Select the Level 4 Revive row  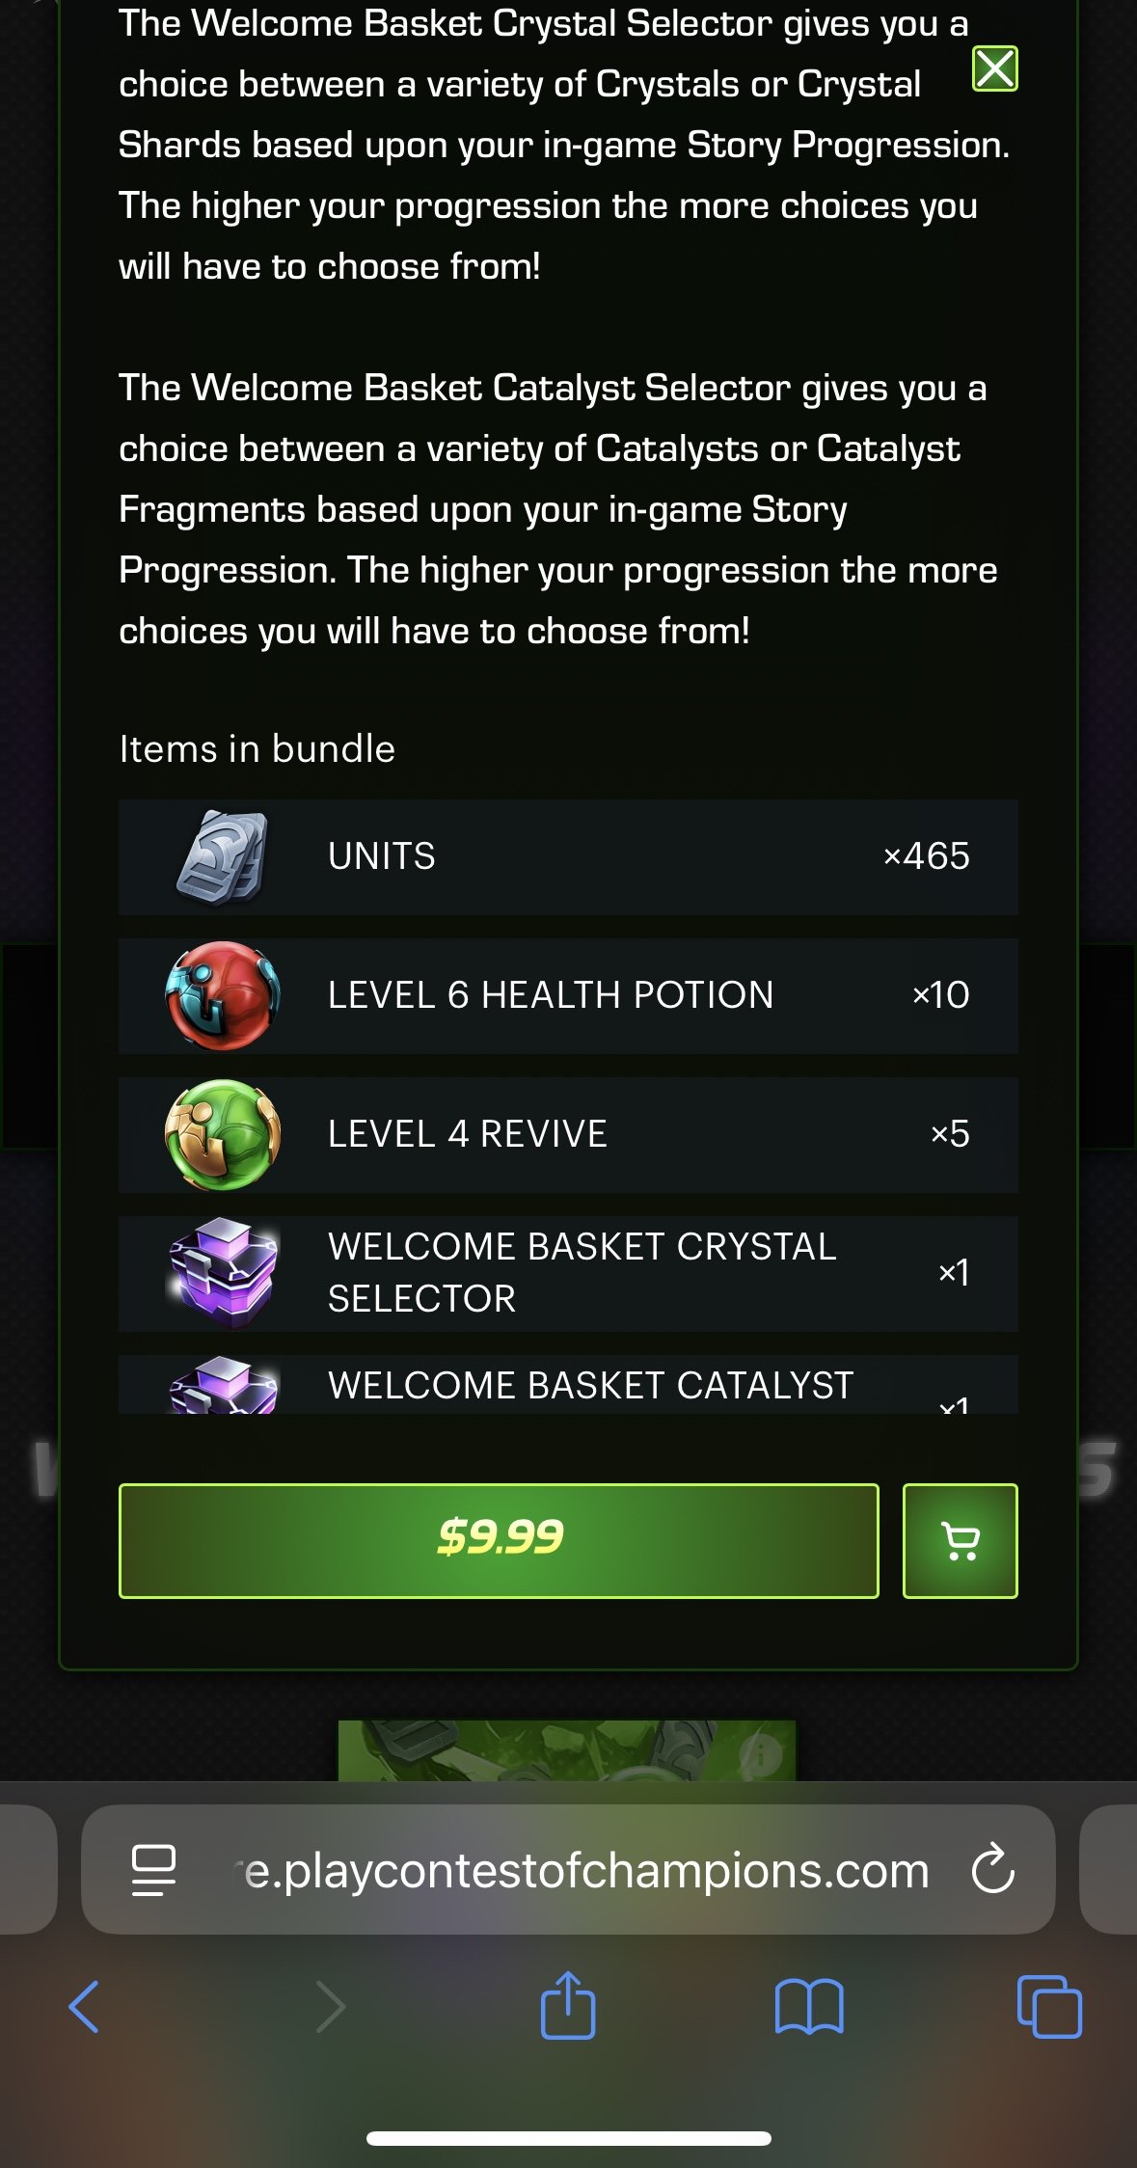pos(568,1134)
